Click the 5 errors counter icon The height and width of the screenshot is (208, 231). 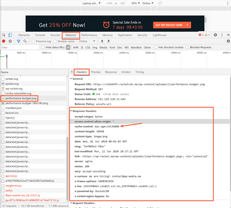pos(200,35)
